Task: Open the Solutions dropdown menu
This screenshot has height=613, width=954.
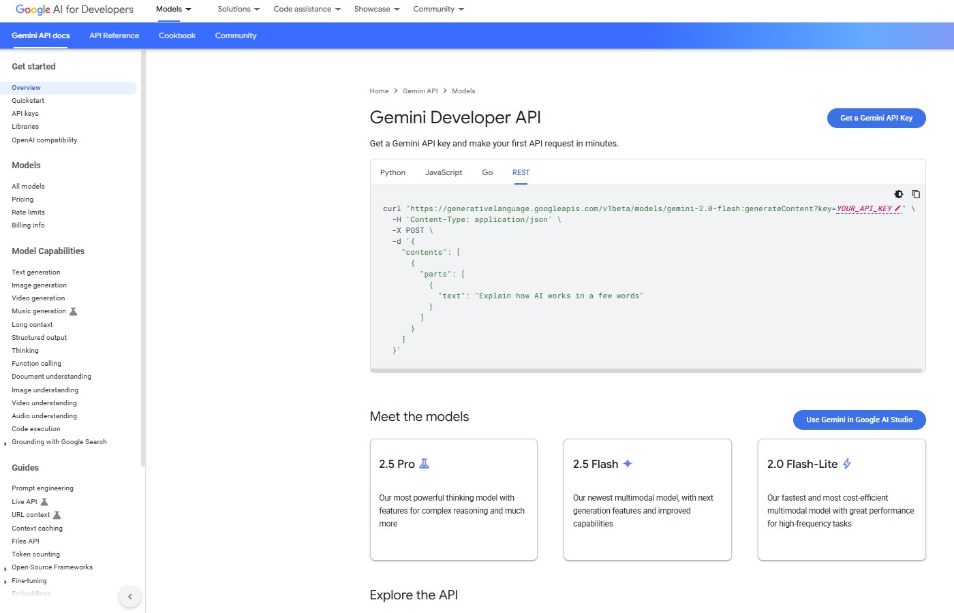Action: [238, 10]
